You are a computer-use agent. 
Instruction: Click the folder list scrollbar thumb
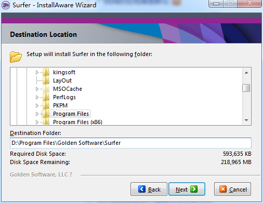[246, 88]
